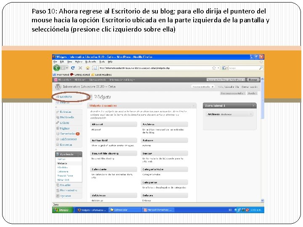
Task: Click the Inicio Start button
Action: (62, 210)
